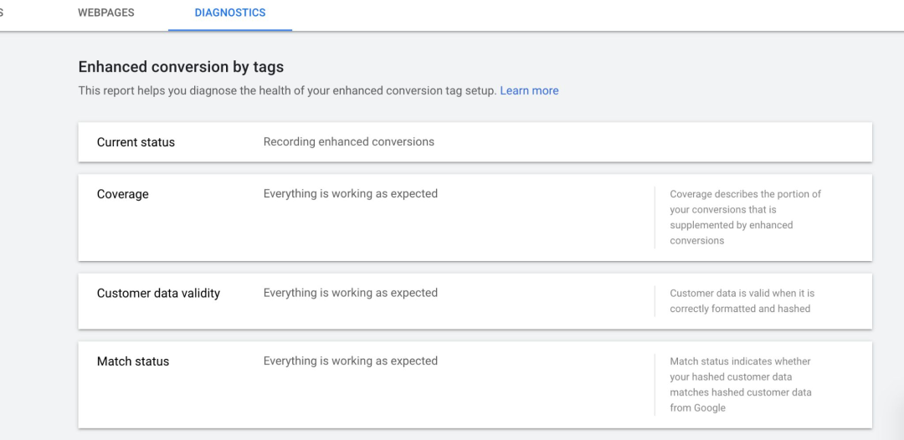Click Customer data validity's working as expected message
This screenshot has width=904, height=440.
351,293
